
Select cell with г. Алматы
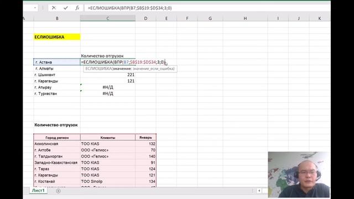(57, 69)
